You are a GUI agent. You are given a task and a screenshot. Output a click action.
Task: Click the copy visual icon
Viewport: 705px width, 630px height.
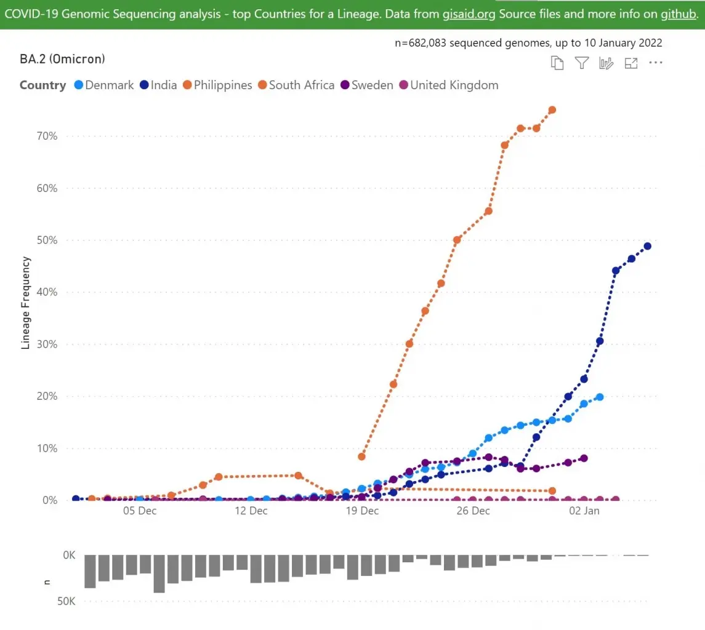pyautogui.click(x=557, y=63)
